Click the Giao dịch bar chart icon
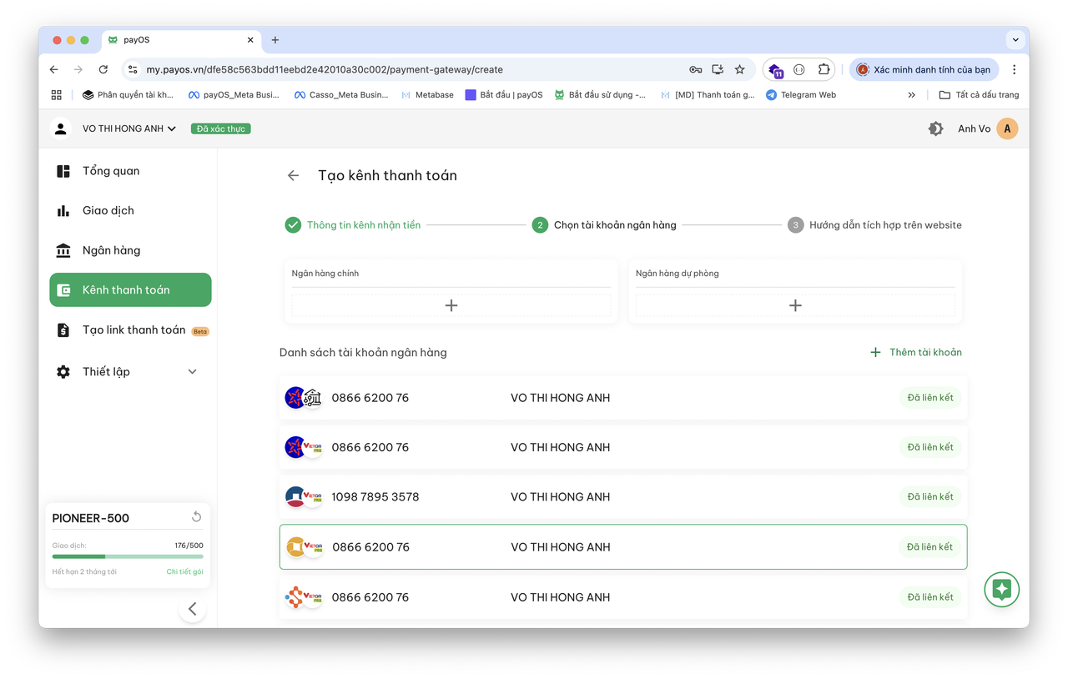 [63, 211]
